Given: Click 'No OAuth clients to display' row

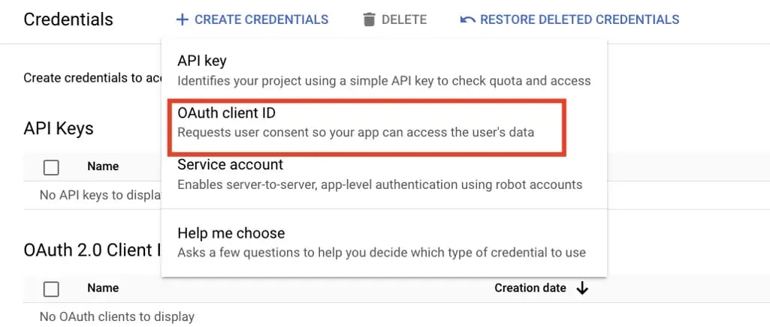Looking at the screenshot, I should (x=117, y=316).
